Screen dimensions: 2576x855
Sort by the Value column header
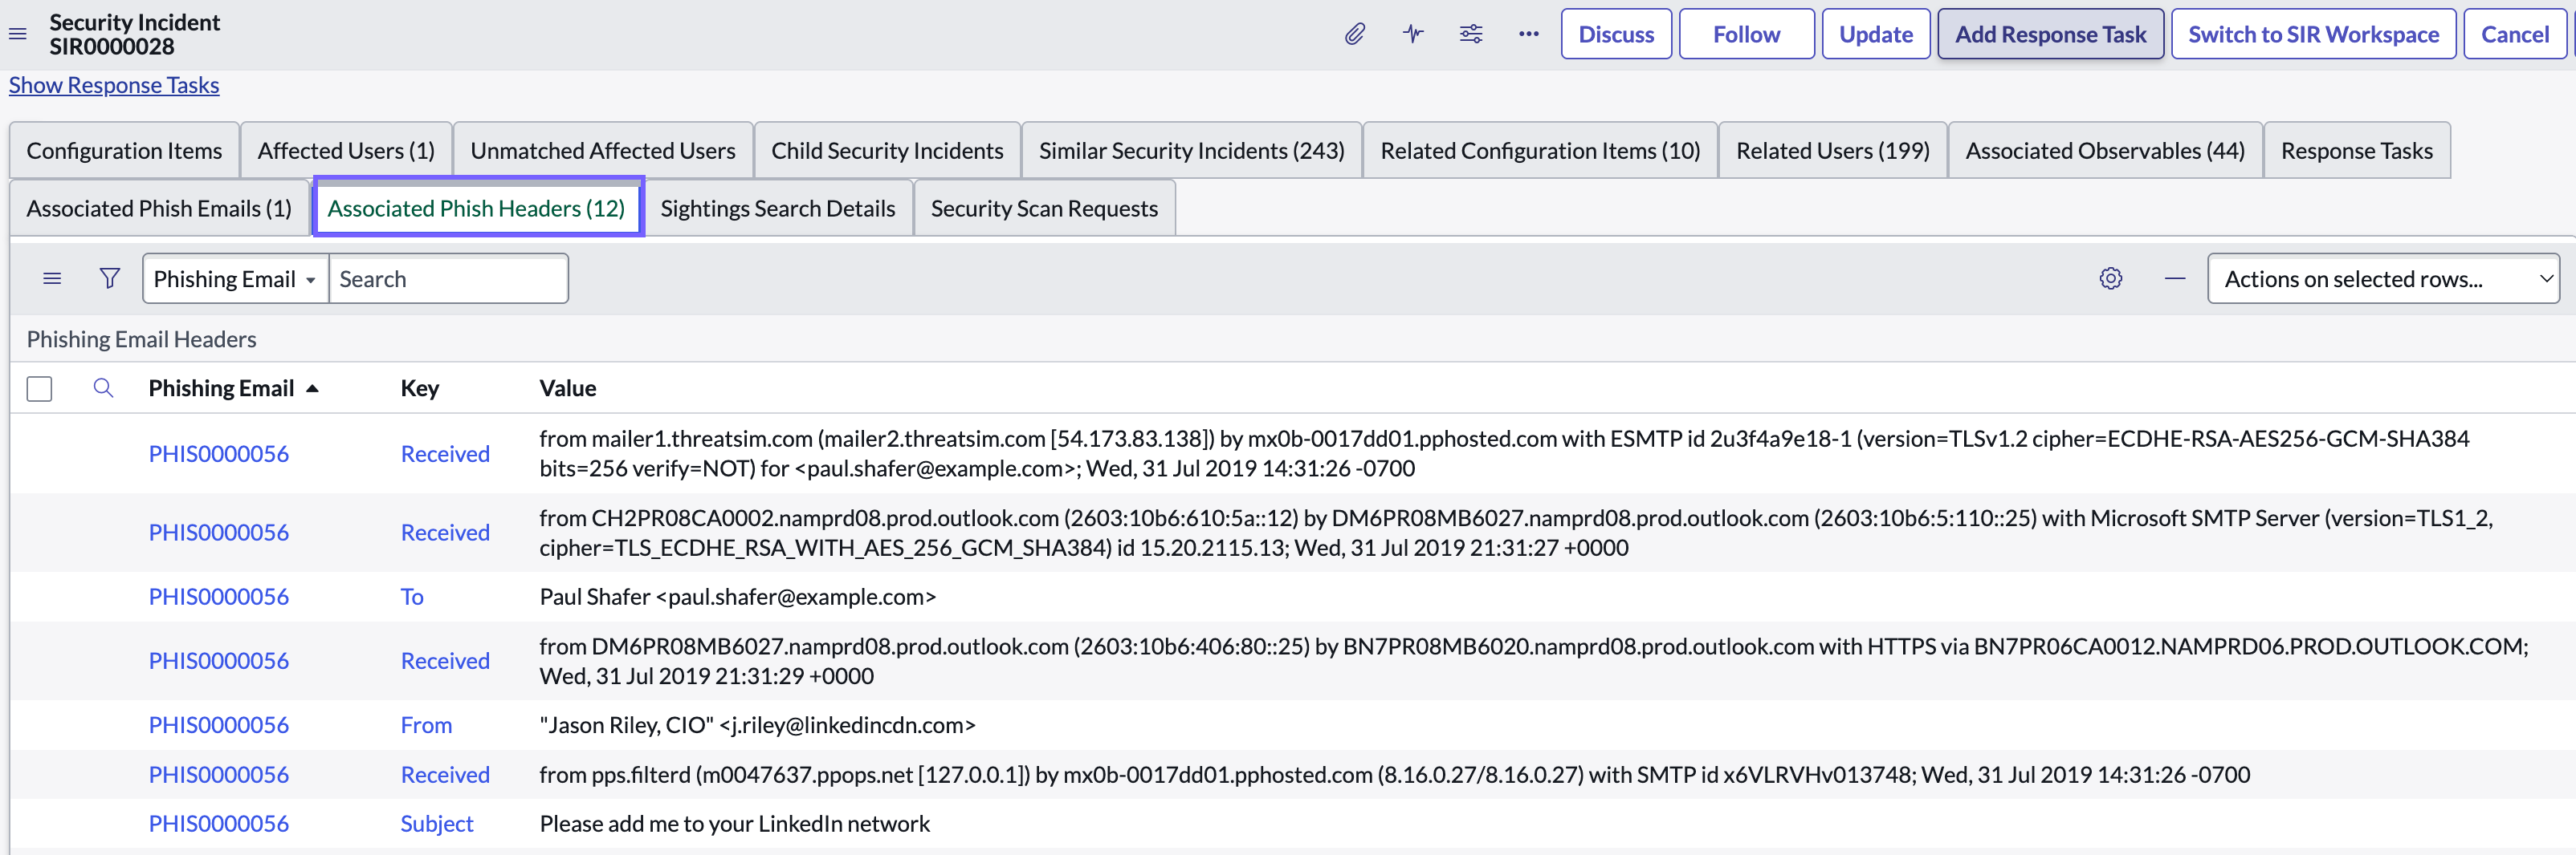567,388
